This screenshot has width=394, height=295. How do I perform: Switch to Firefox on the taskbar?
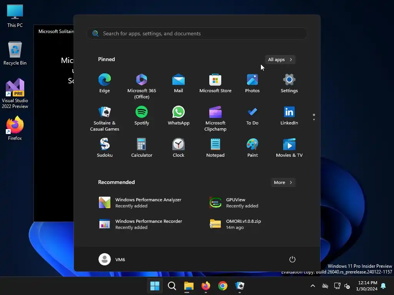[x=205, y=286]
